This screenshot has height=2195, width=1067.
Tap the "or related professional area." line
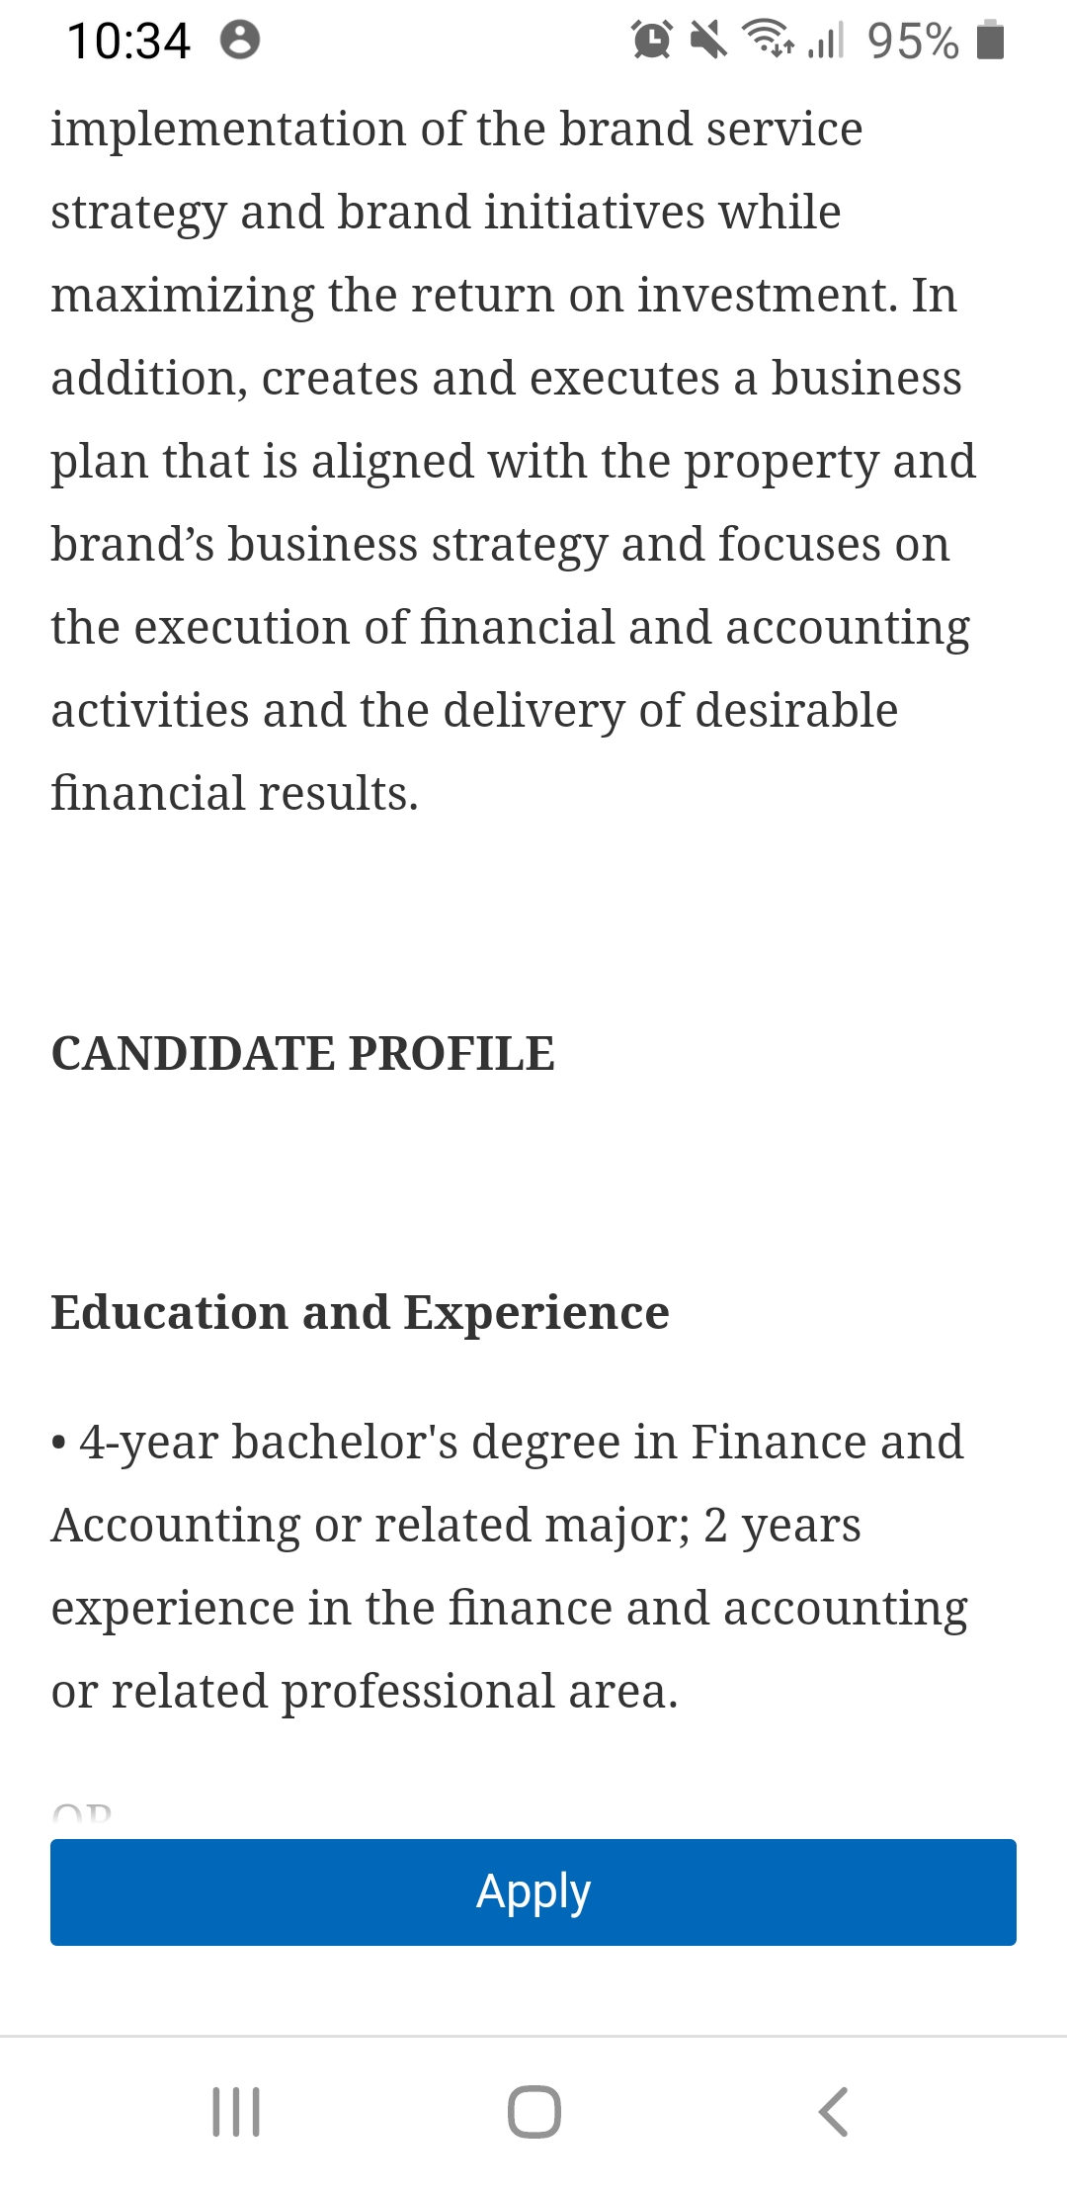[x=365, y=1691]
